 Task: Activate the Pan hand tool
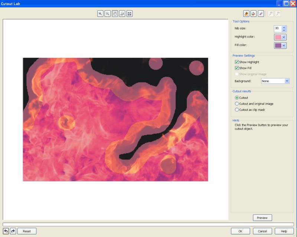click(x=115, y=14)
